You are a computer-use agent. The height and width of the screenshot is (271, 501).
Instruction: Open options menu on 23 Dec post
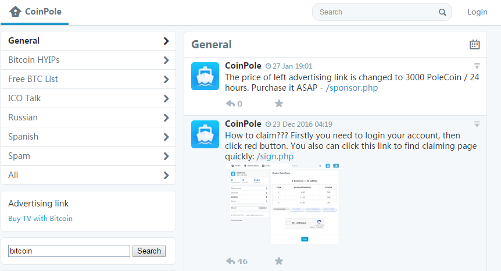click(477, 124)
